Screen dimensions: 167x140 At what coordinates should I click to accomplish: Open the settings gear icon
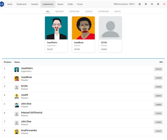point(152,4)
